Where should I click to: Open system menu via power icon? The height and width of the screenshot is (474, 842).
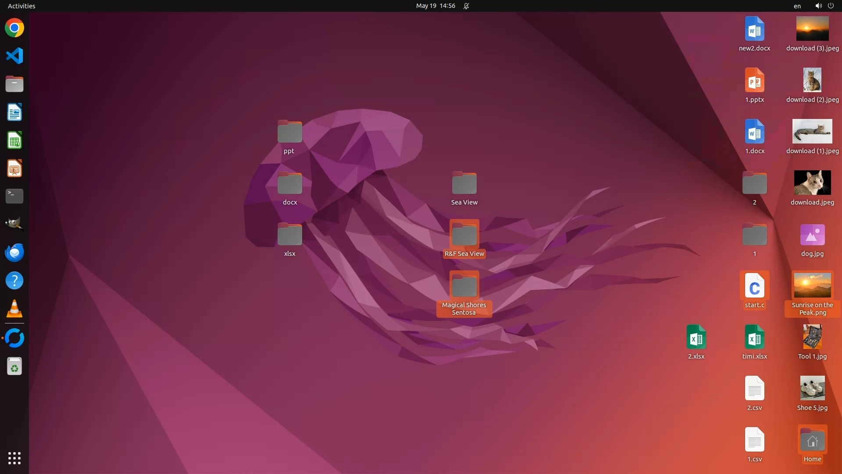831,6
